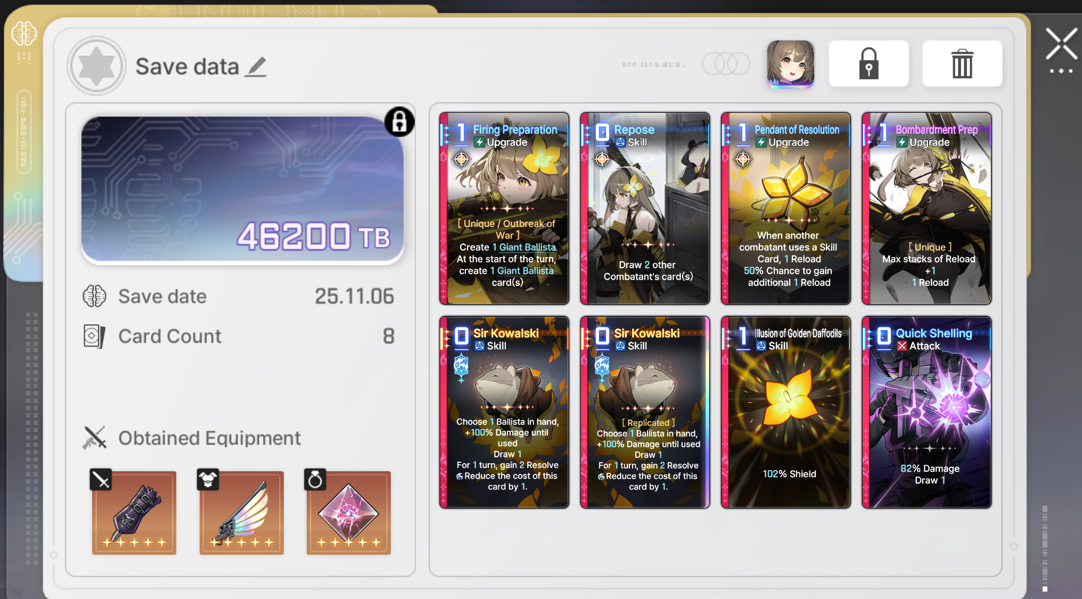Open the Pendant of Resolution card
Image resolution: width=1082 pixels, height=599 pixels.
(x=786, y=208)
